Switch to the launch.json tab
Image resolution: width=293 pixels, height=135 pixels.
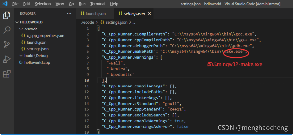[95, 14]
